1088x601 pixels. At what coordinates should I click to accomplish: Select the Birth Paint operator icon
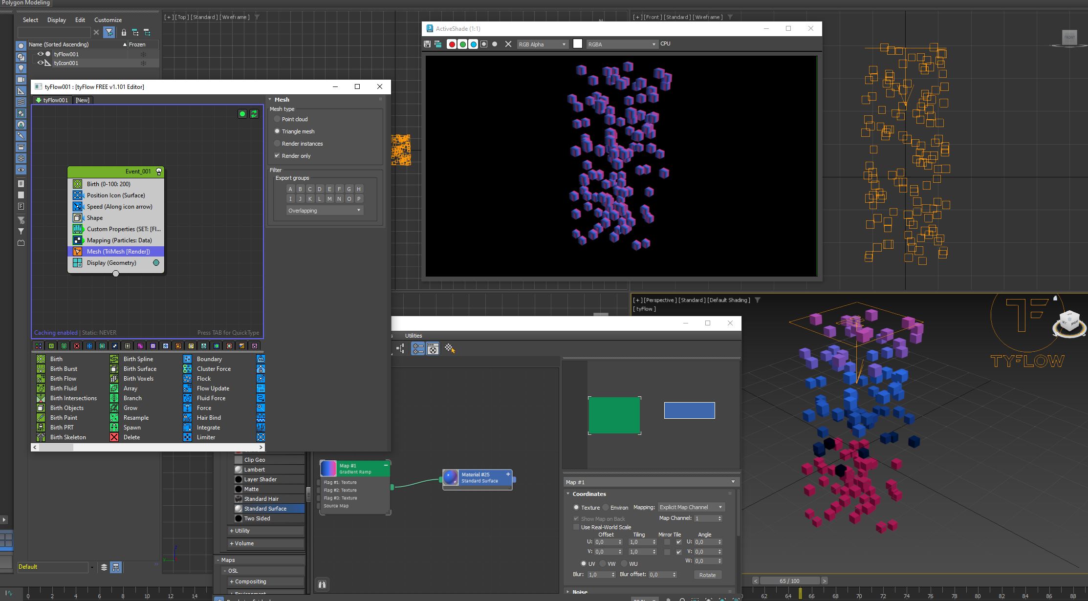click(41, 418)
